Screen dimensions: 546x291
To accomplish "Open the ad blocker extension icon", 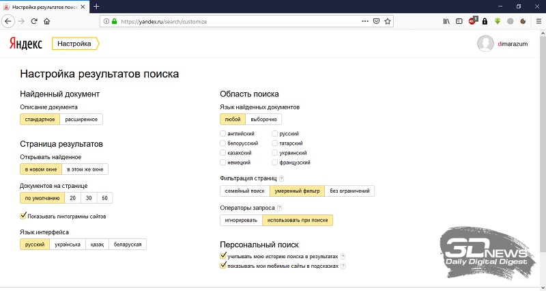I will [x=472, y=20].
